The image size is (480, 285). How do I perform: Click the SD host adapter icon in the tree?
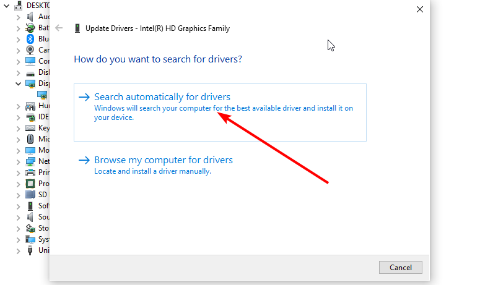(x=30, y=195)
